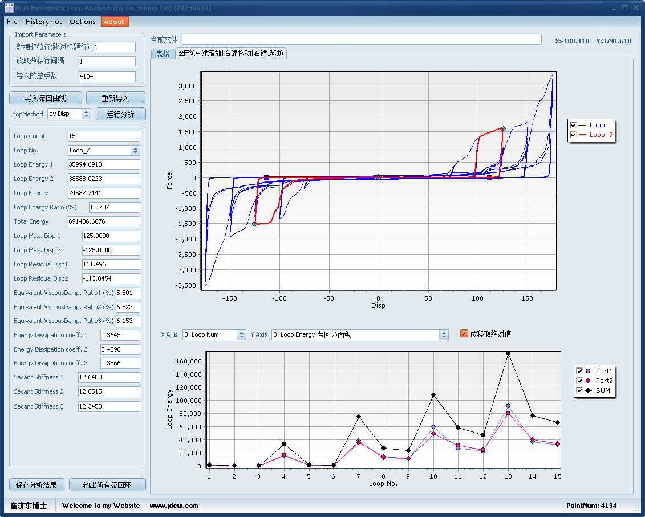Open the HistoryPlot menu
Screen dimensions: 645x517
[x=43, y=22]
